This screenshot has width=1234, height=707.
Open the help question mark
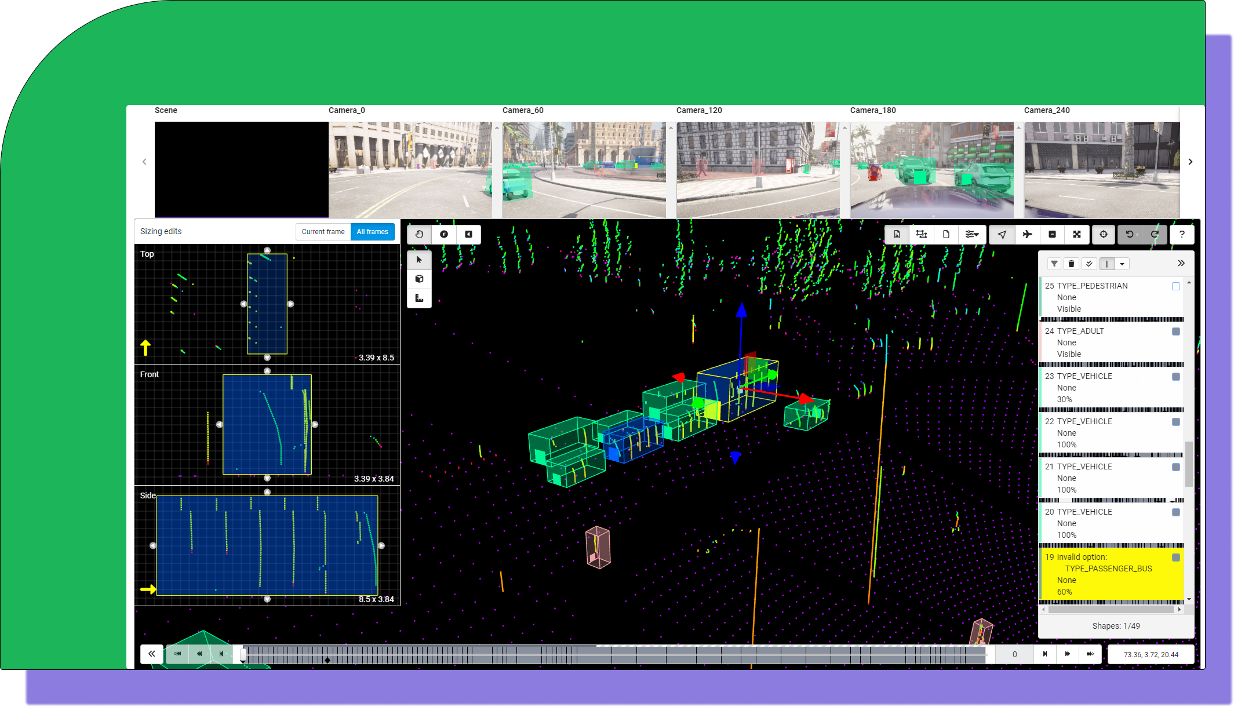click(x=1181, y=234)
